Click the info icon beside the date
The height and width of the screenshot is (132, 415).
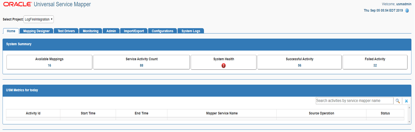(x=407, y=11)
